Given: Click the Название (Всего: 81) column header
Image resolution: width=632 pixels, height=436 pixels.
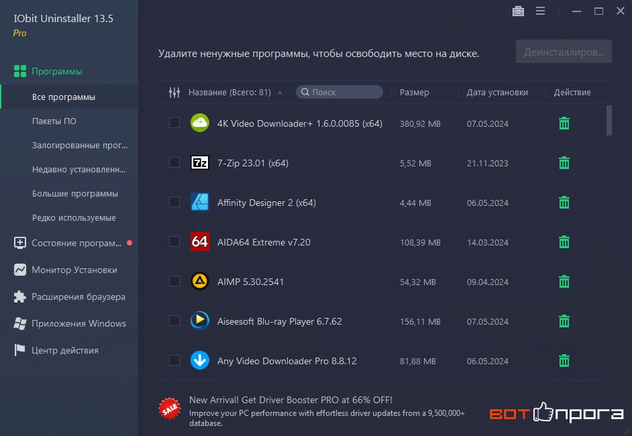Looking at the screenshot, I should pyautogui.click(x=229, y=93).
